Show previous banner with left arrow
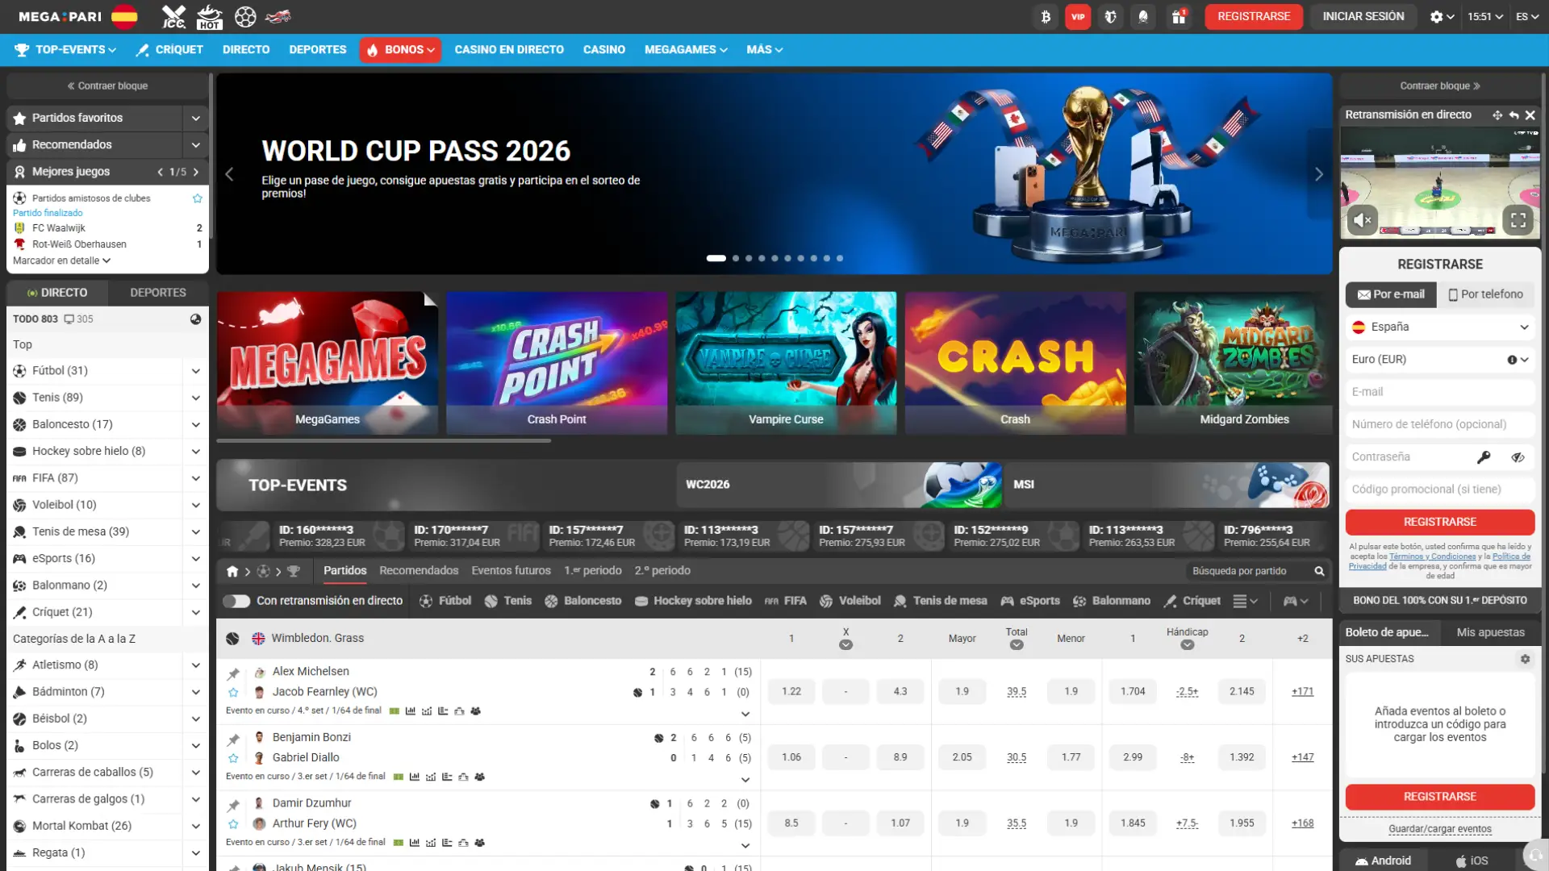This screenshot has height=871, width=1549. pos(229,174)
